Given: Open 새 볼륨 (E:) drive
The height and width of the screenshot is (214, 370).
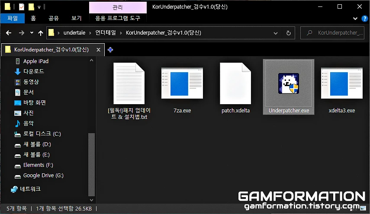Looking at the screenshot, I should coord(36,155).
